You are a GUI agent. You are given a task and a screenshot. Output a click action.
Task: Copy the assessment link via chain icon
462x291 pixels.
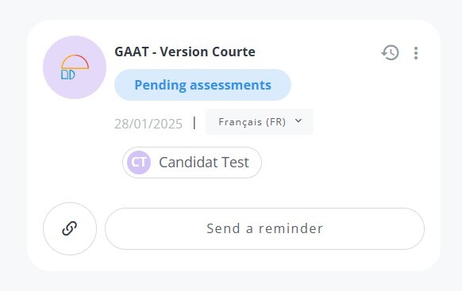point(70,228)
